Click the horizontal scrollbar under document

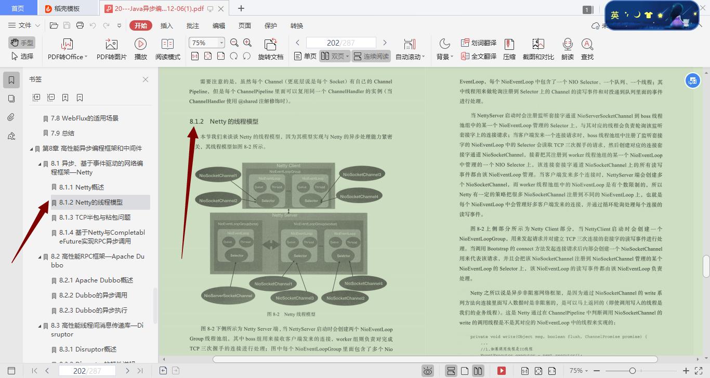click(x=435, y=359)
